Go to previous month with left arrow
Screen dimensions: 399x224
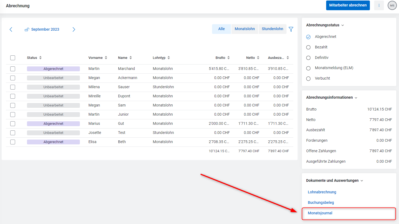[x=11, y=29]
